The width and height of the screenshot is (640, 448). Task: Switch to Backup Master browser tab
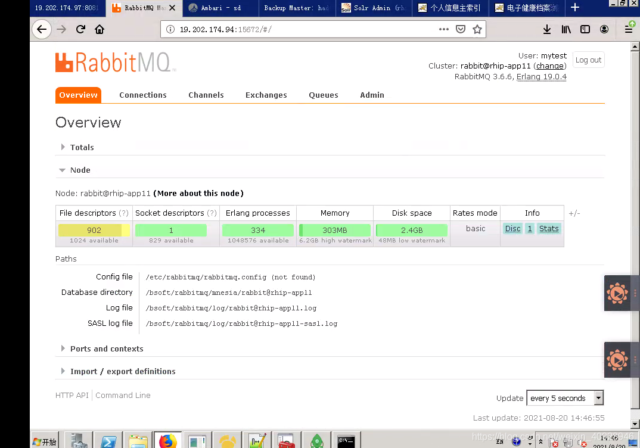[297, 8]
